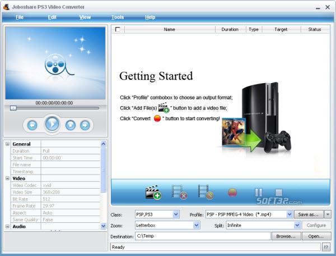The image size is (336, 256).
Task: Jump to previous with left arrow button
Action: 32,125
